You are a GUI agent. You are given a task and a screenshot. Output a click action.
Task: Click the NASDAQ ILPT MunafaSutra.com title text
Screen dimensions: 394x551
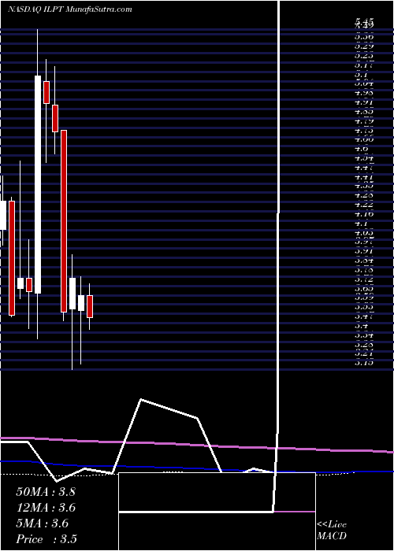click(x=69, y=9)
